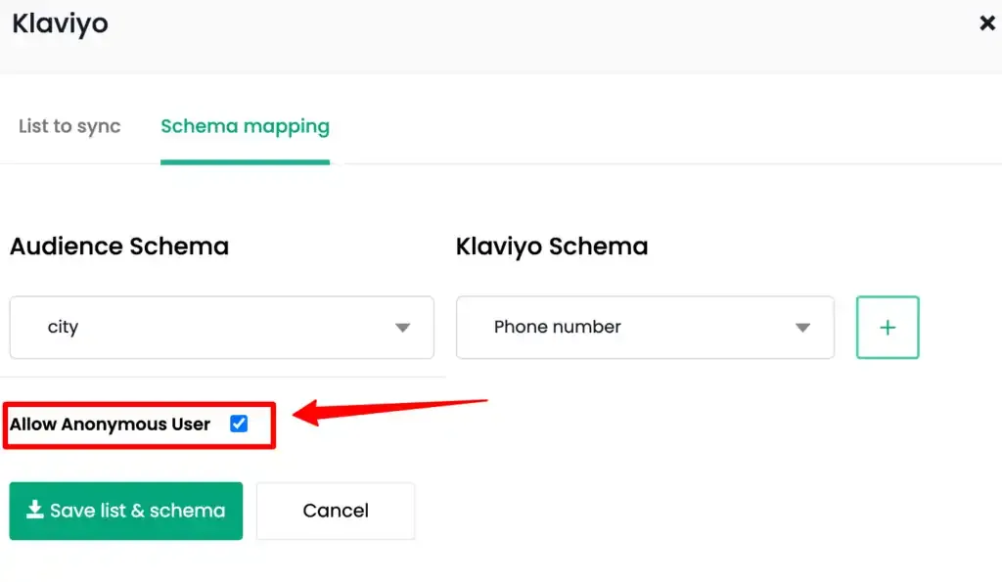1002x582 pixels.
Task: Click the selected value text Phone number
Action: [557, 327]
